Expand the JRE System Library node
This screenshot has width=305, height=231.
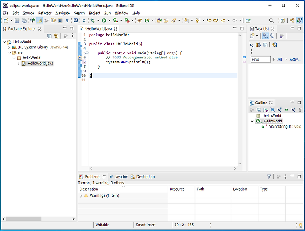click(x=9, y=47)
